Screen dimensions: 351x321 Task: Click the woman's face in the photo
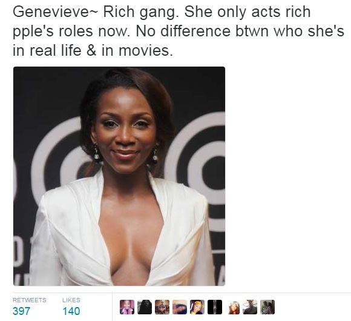125,132
